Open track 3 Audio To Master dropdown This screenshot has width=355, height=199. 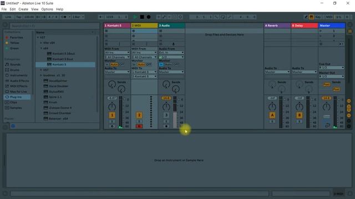pyautogui.click(x=171, y=72)
